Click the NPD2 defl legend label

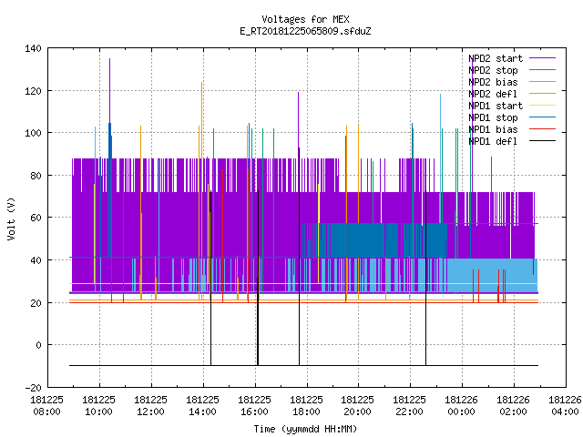click(493, 94)
